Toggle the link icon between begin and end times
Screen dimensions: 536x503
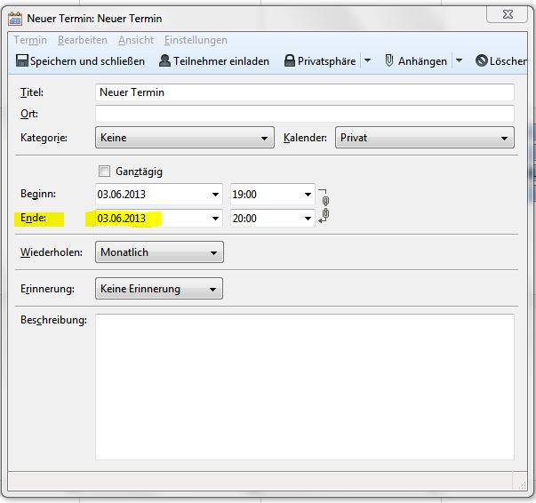click(x=324, y=206)
